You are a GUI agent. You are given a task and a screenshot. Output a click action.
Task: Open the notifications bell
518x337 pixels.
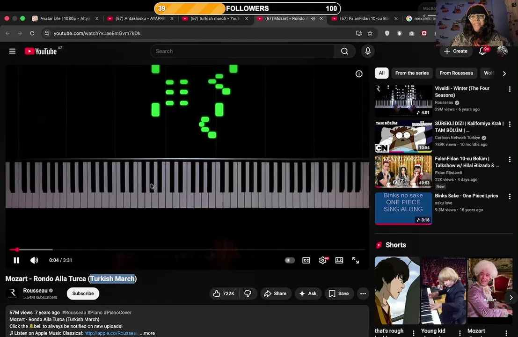click(482, 51)
